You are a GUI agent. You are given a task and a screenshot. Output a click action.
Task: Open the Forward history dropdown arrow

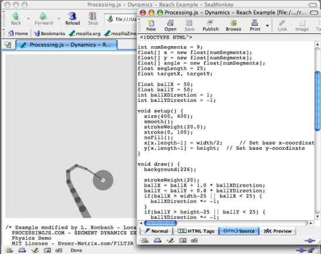tap(59, 19)
